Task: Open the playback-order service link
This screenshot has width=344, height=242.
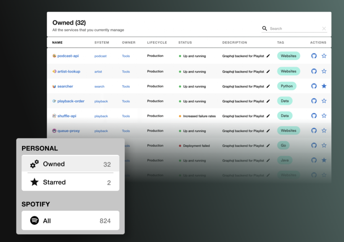Action: 71,101
